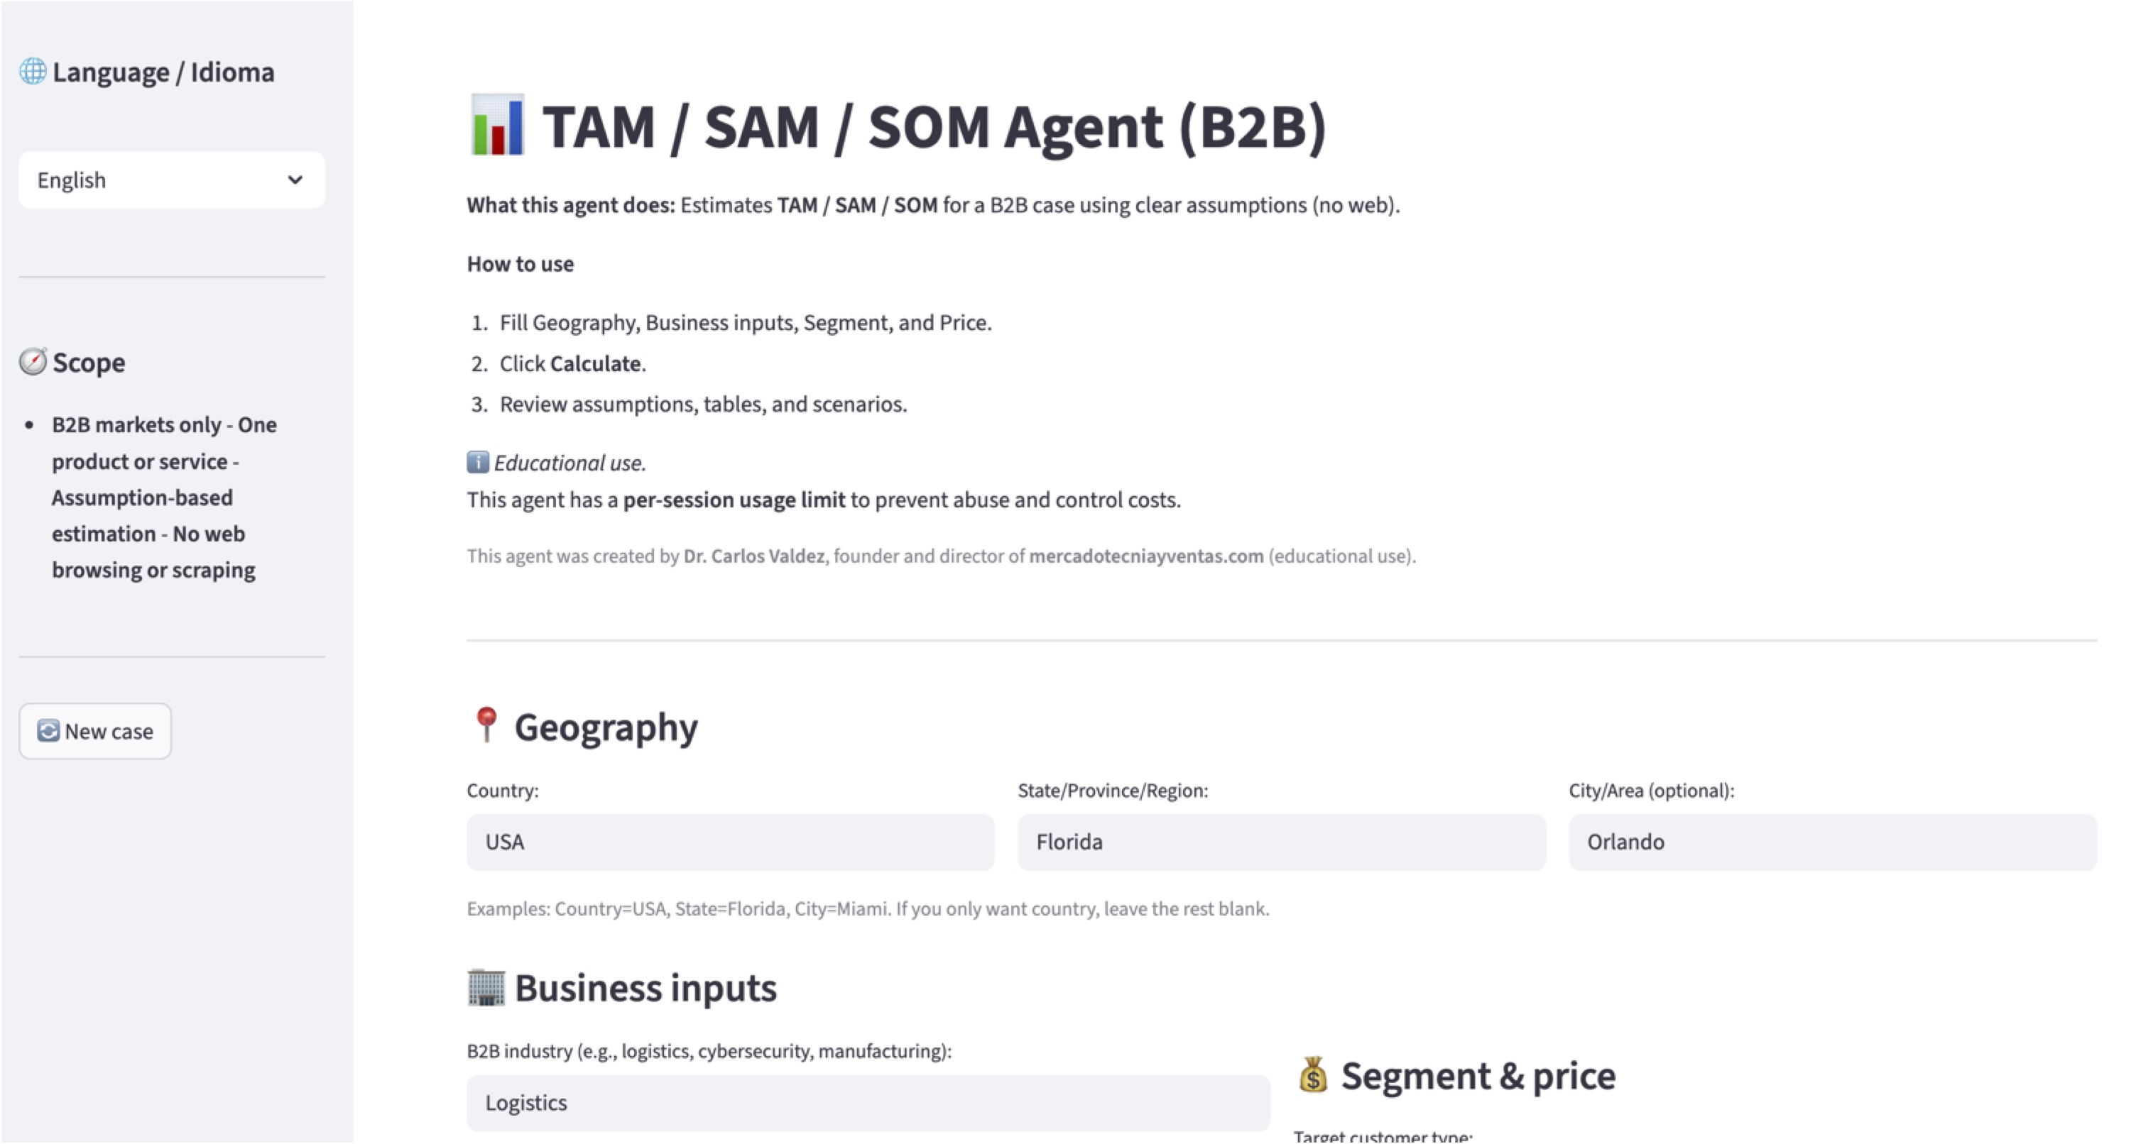Click the City field containing Orlando
The height and width of the screenshot is (1144, 2136).
pos(1831,842)
